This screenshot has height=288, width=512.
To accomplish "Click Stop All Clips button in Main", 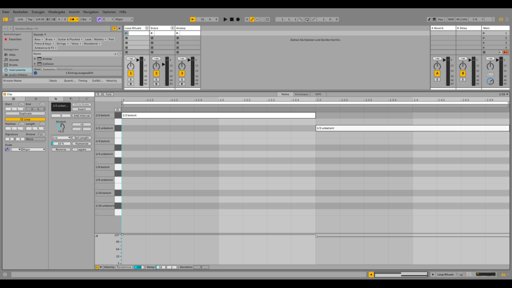I will (484, 52).
